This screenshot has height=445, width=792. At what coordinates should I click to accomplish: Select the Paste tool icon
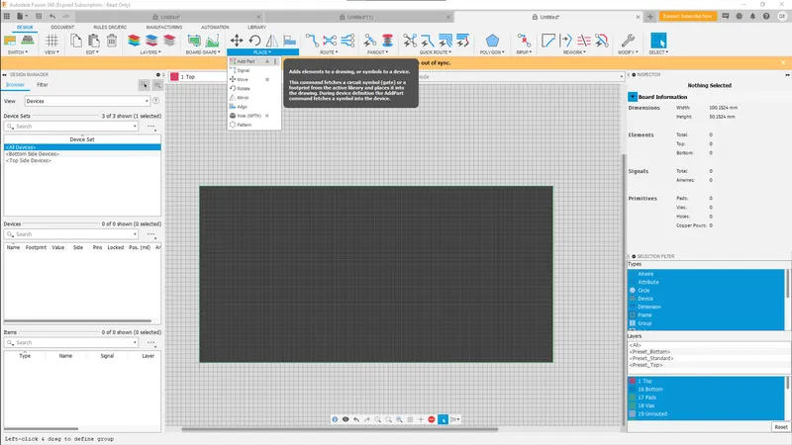click(93, 41)
